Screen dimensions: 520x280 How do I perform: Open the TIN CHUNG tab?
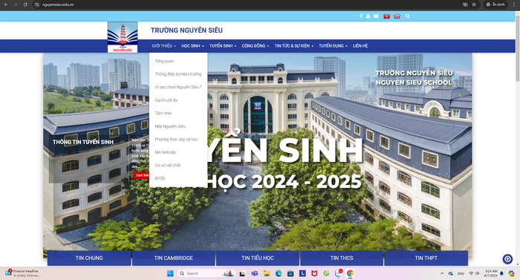[x=89, y=258]
